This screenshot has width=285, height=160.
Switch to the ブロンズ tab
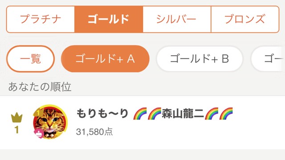tap(245, 19)
